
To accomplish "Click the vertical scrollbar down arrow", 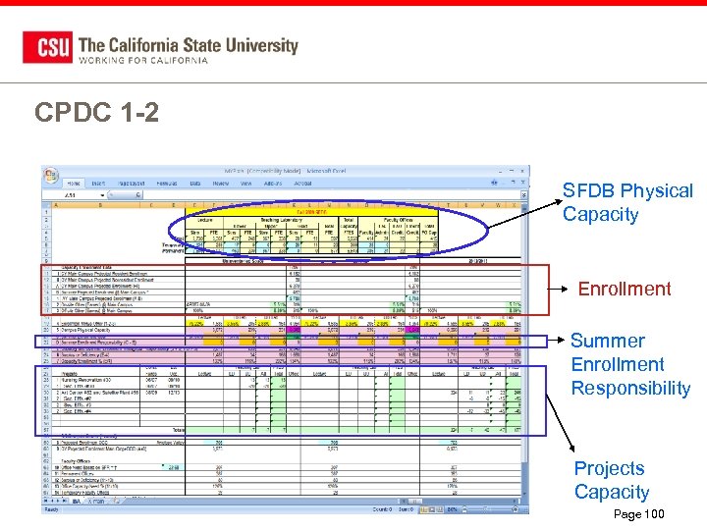I will pos(523,494).
